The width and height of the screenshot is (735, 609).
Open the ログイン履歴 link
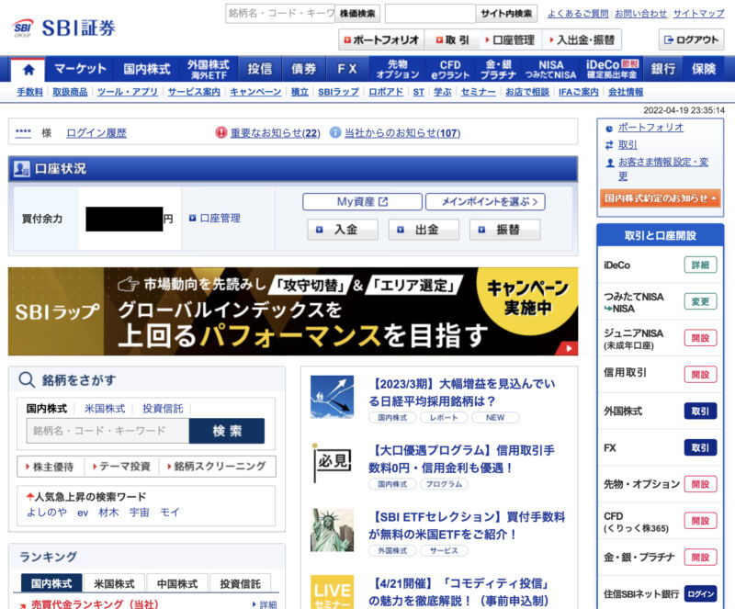click(96, 133)
